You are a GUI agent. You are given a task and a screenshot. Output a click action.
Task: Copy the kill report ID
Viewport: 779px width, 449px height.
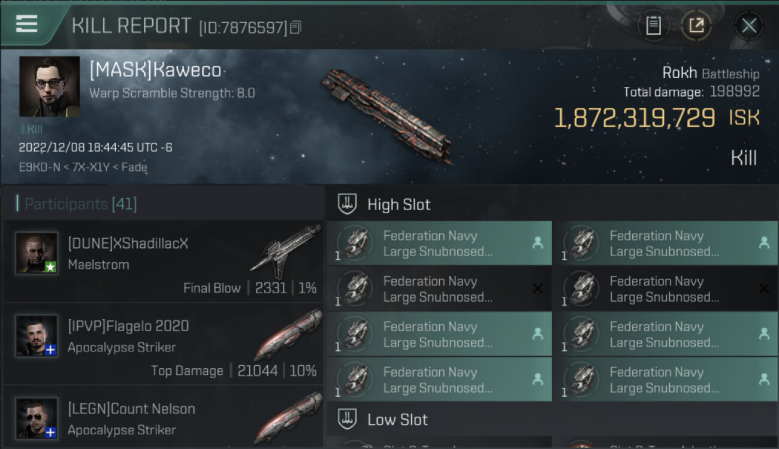(x=295, y=28)
